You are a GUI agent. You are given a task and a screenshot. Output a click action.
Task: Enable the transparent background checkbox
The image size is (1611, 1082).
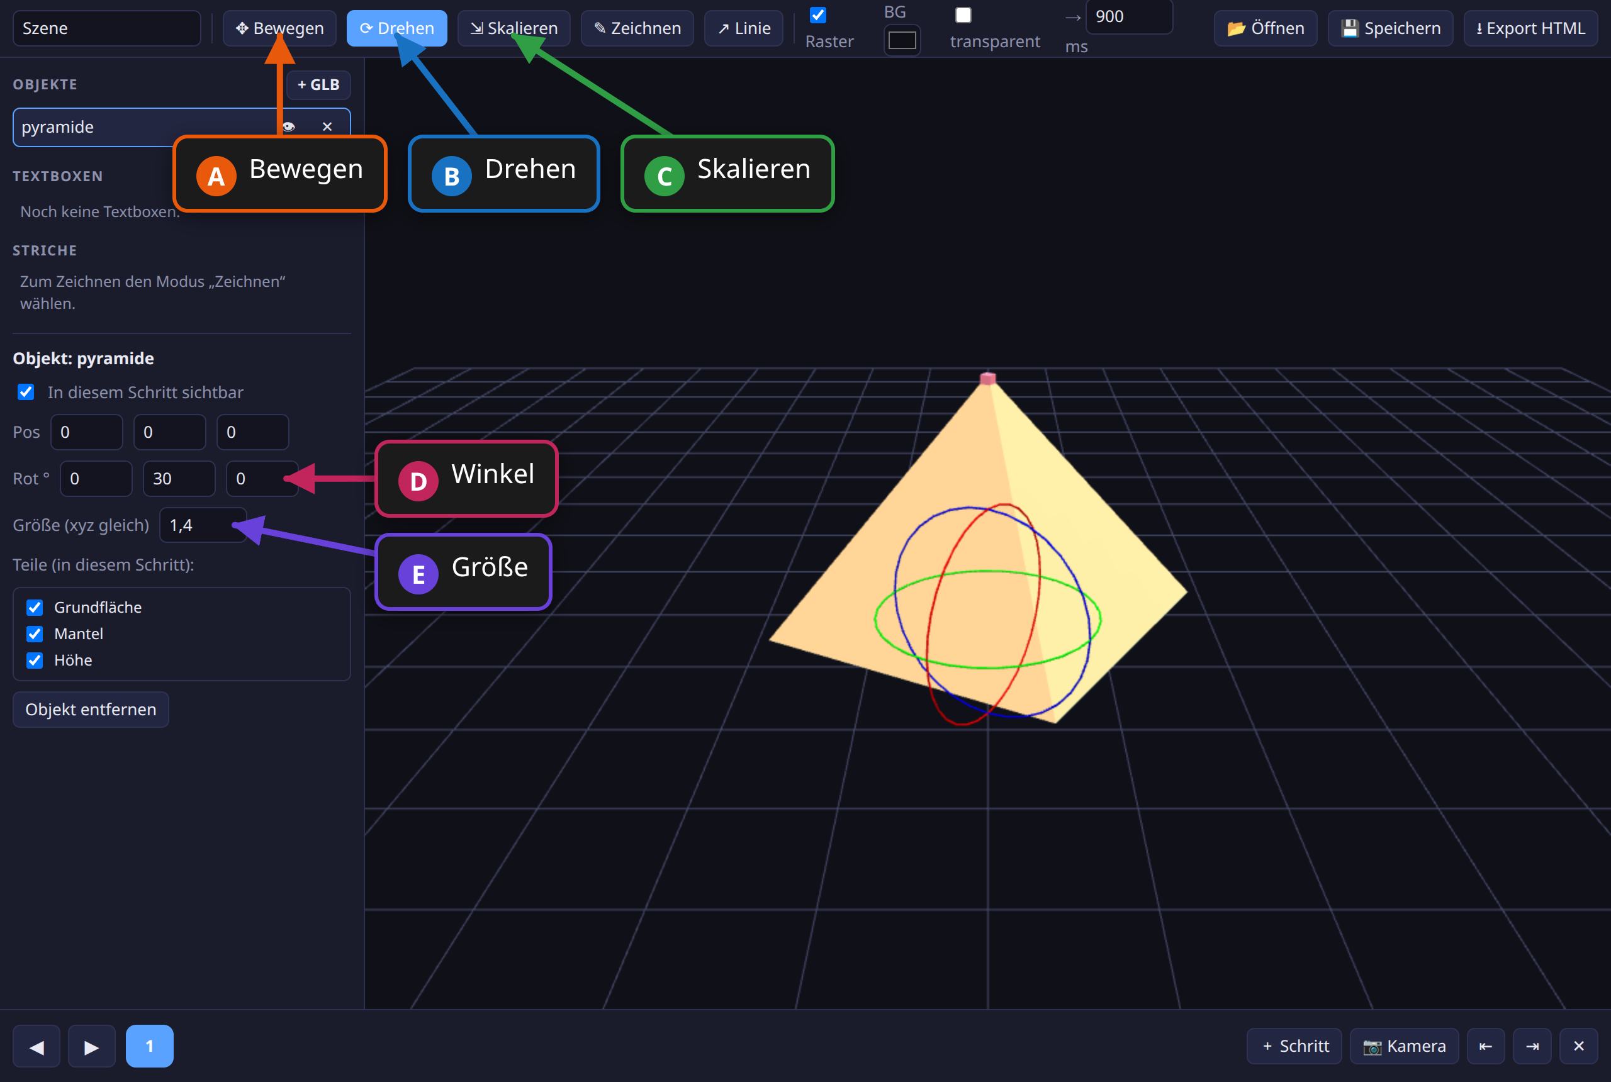click(x=963, y=15)
